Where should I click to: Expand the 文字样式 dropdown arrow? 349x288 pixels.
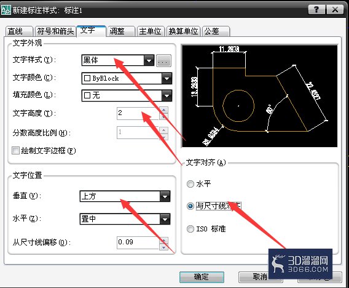[149, 60]
